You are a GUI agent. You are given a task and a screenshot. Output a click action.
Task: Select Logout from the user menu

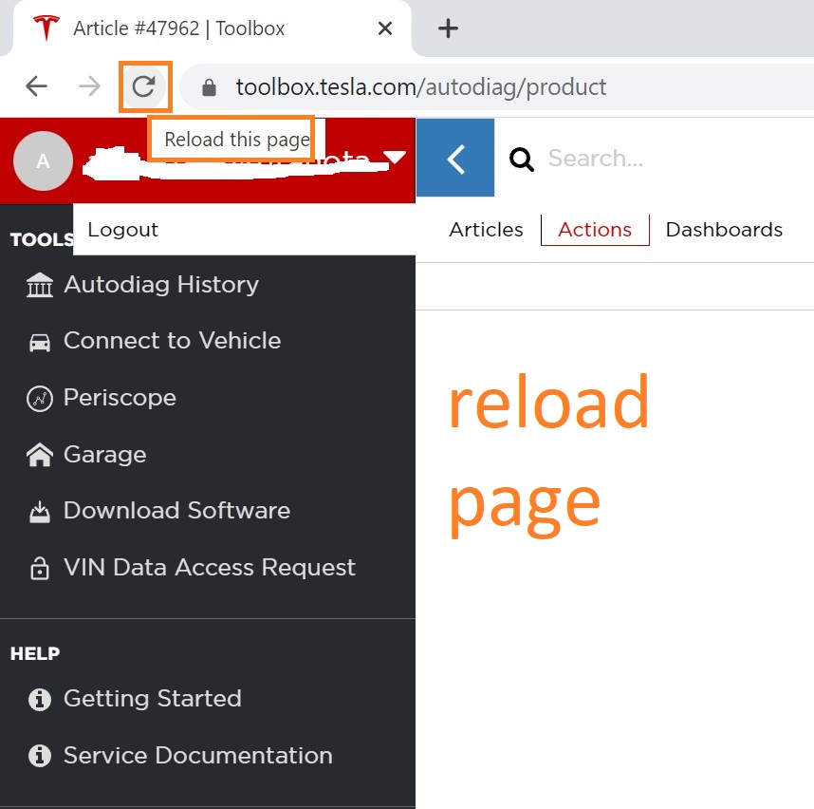pyautogui.click(x=123, y=230)
